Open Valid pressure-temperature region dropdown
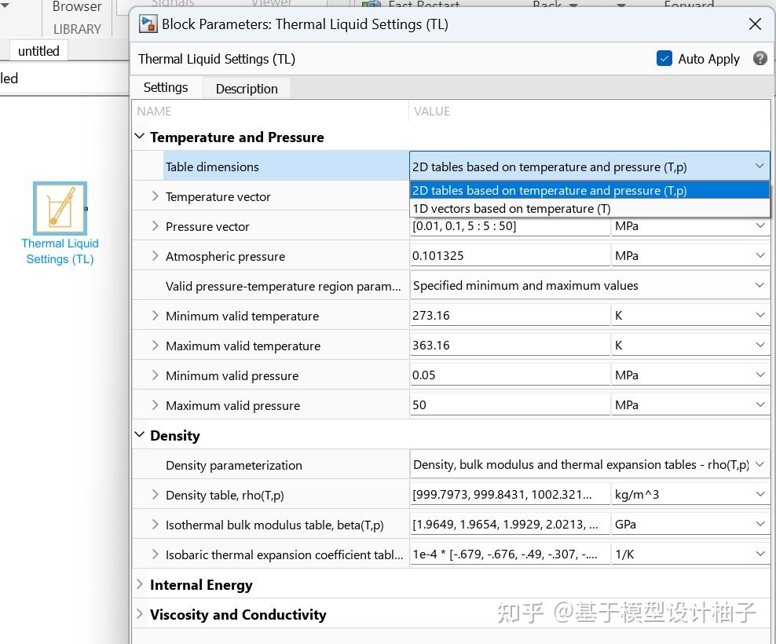The height and width of the screenshot is (644, 776). 589,285
